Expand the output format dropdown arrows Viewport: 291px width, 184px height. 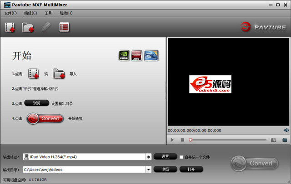coord(149,157)
